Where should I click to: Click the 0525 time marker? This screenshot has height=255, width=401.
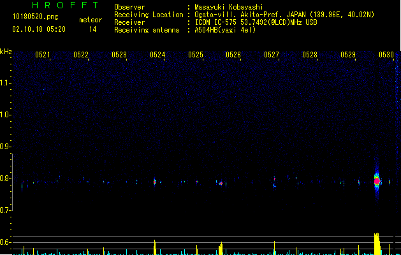pos(196,55)
